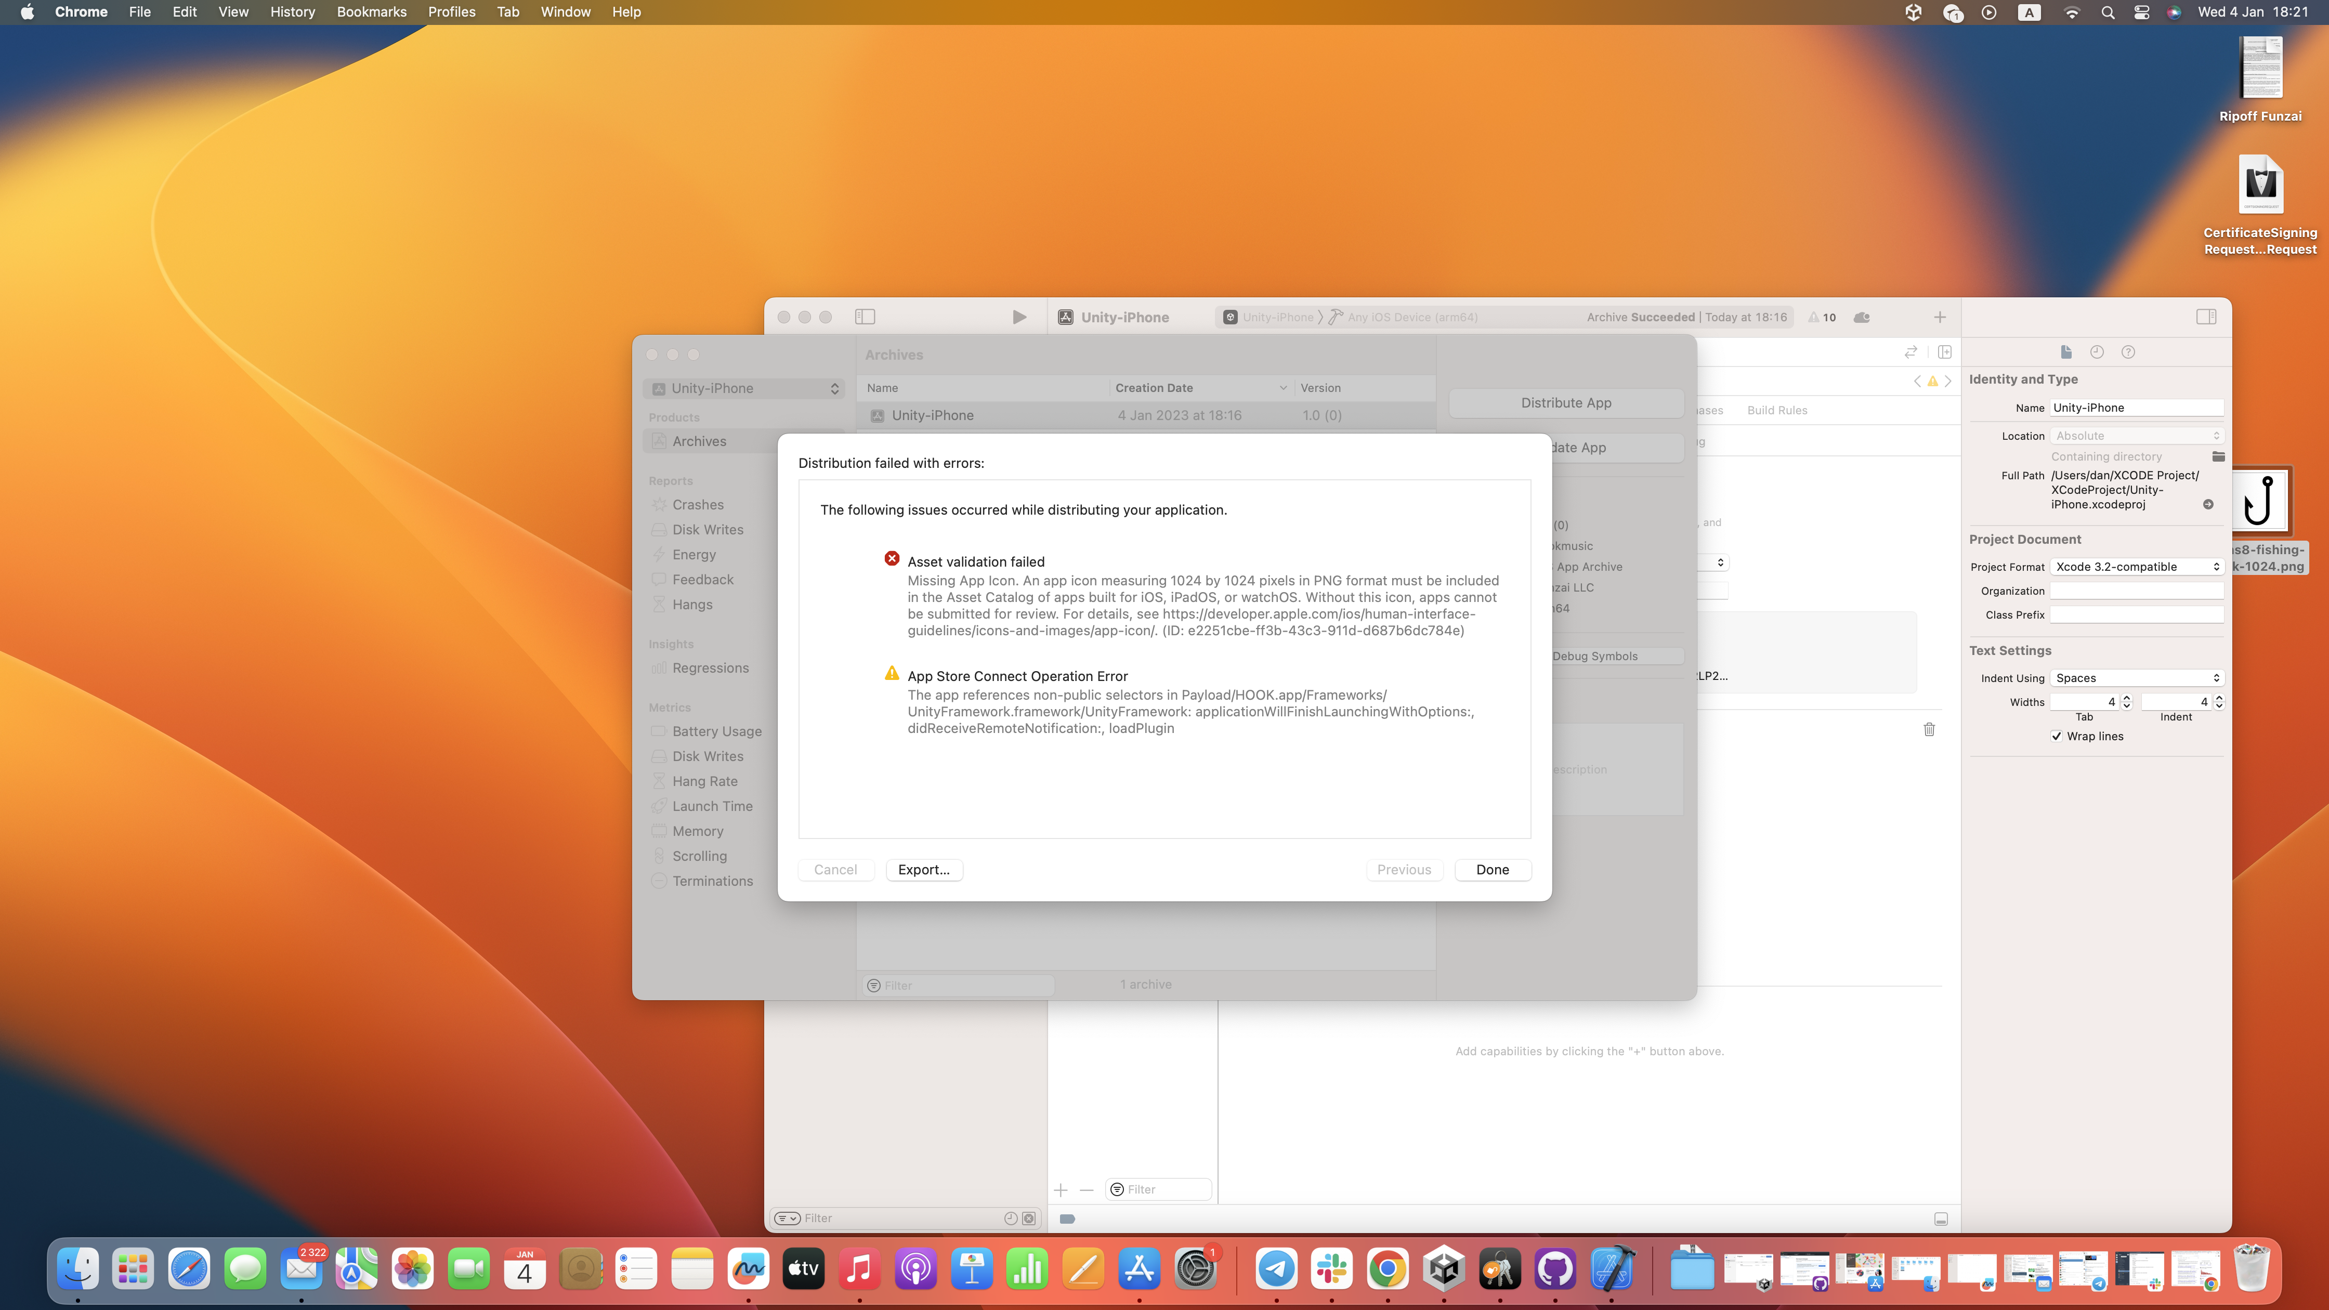Click the Export... button
2329x1310 pixels.
pyautogui.click(x=923, y=870)
